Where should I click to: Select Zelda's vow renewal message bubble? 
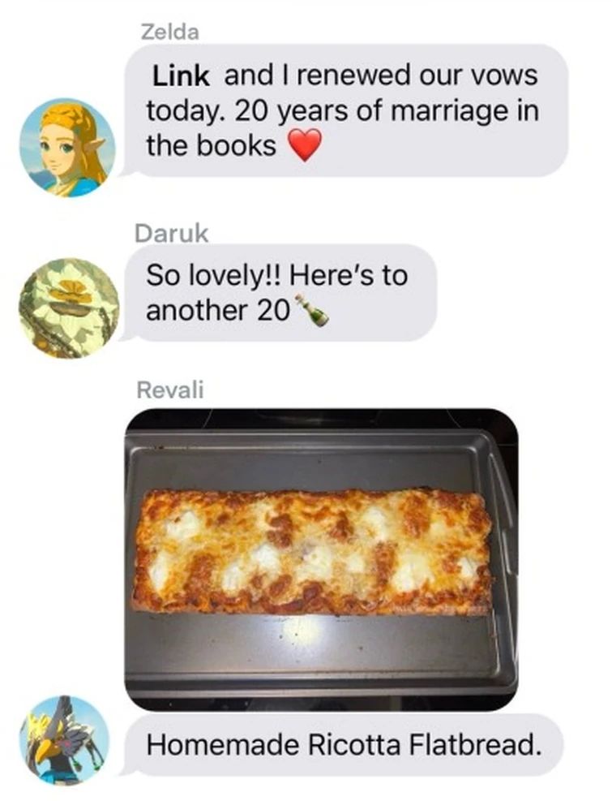(x=345, y=110)
